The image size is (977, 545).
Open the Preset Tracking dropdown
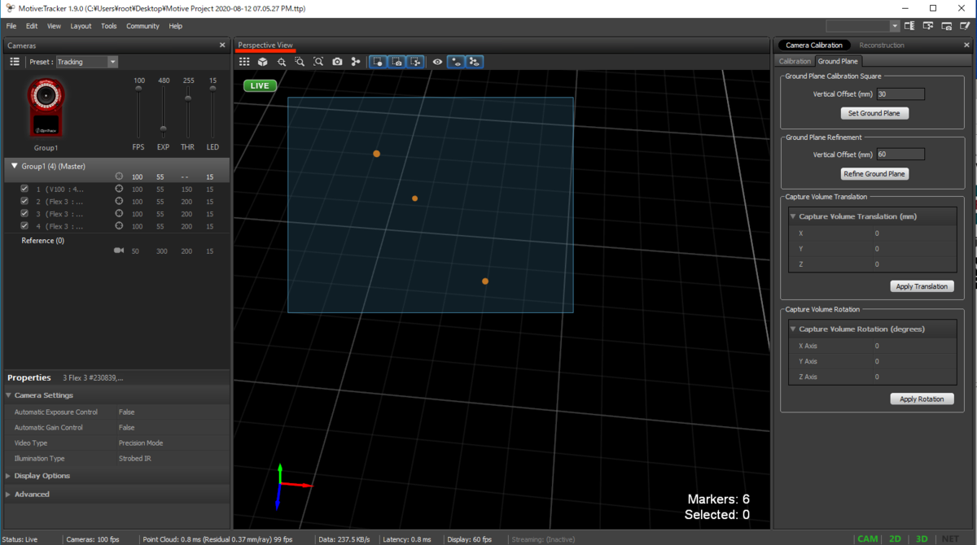[87, 62]
